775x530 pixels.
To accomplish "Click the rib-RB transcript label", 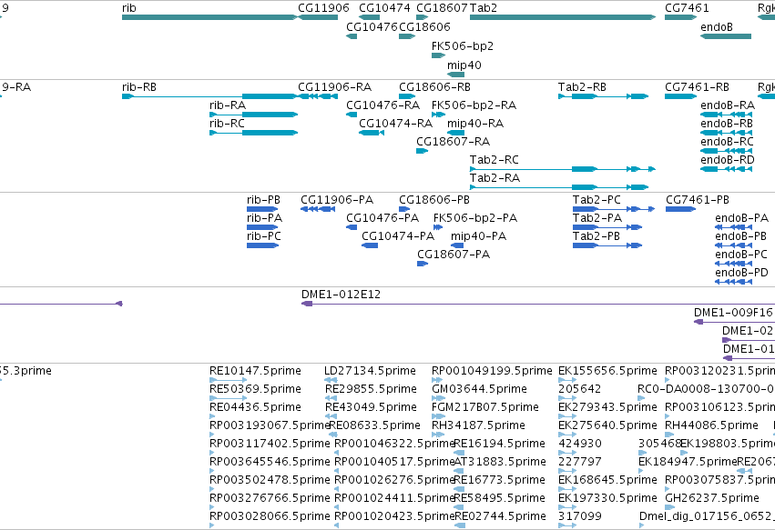I will click(139, 87).
